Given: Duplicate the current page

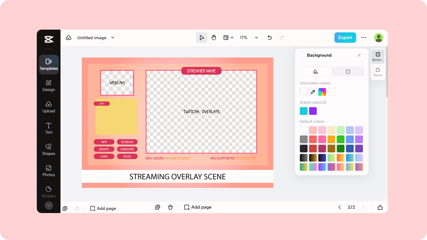Looking at the screenshot, I should point(157,207).
